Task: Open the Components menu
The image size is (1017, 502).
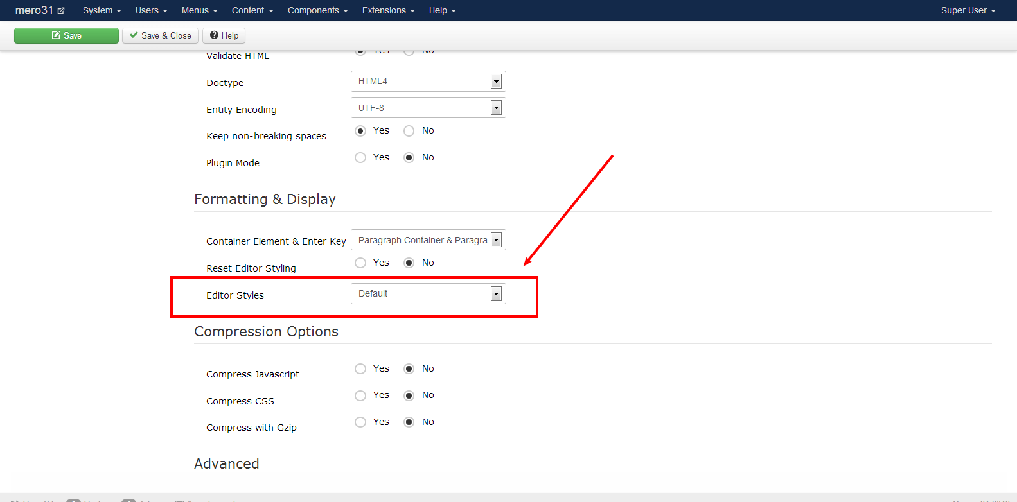Action: pyautogui.click(x=317, y=10)
